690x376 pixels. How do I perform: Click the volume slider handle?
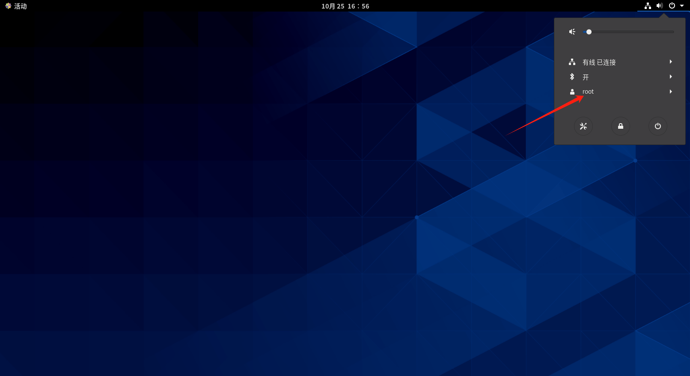[589, 32]
